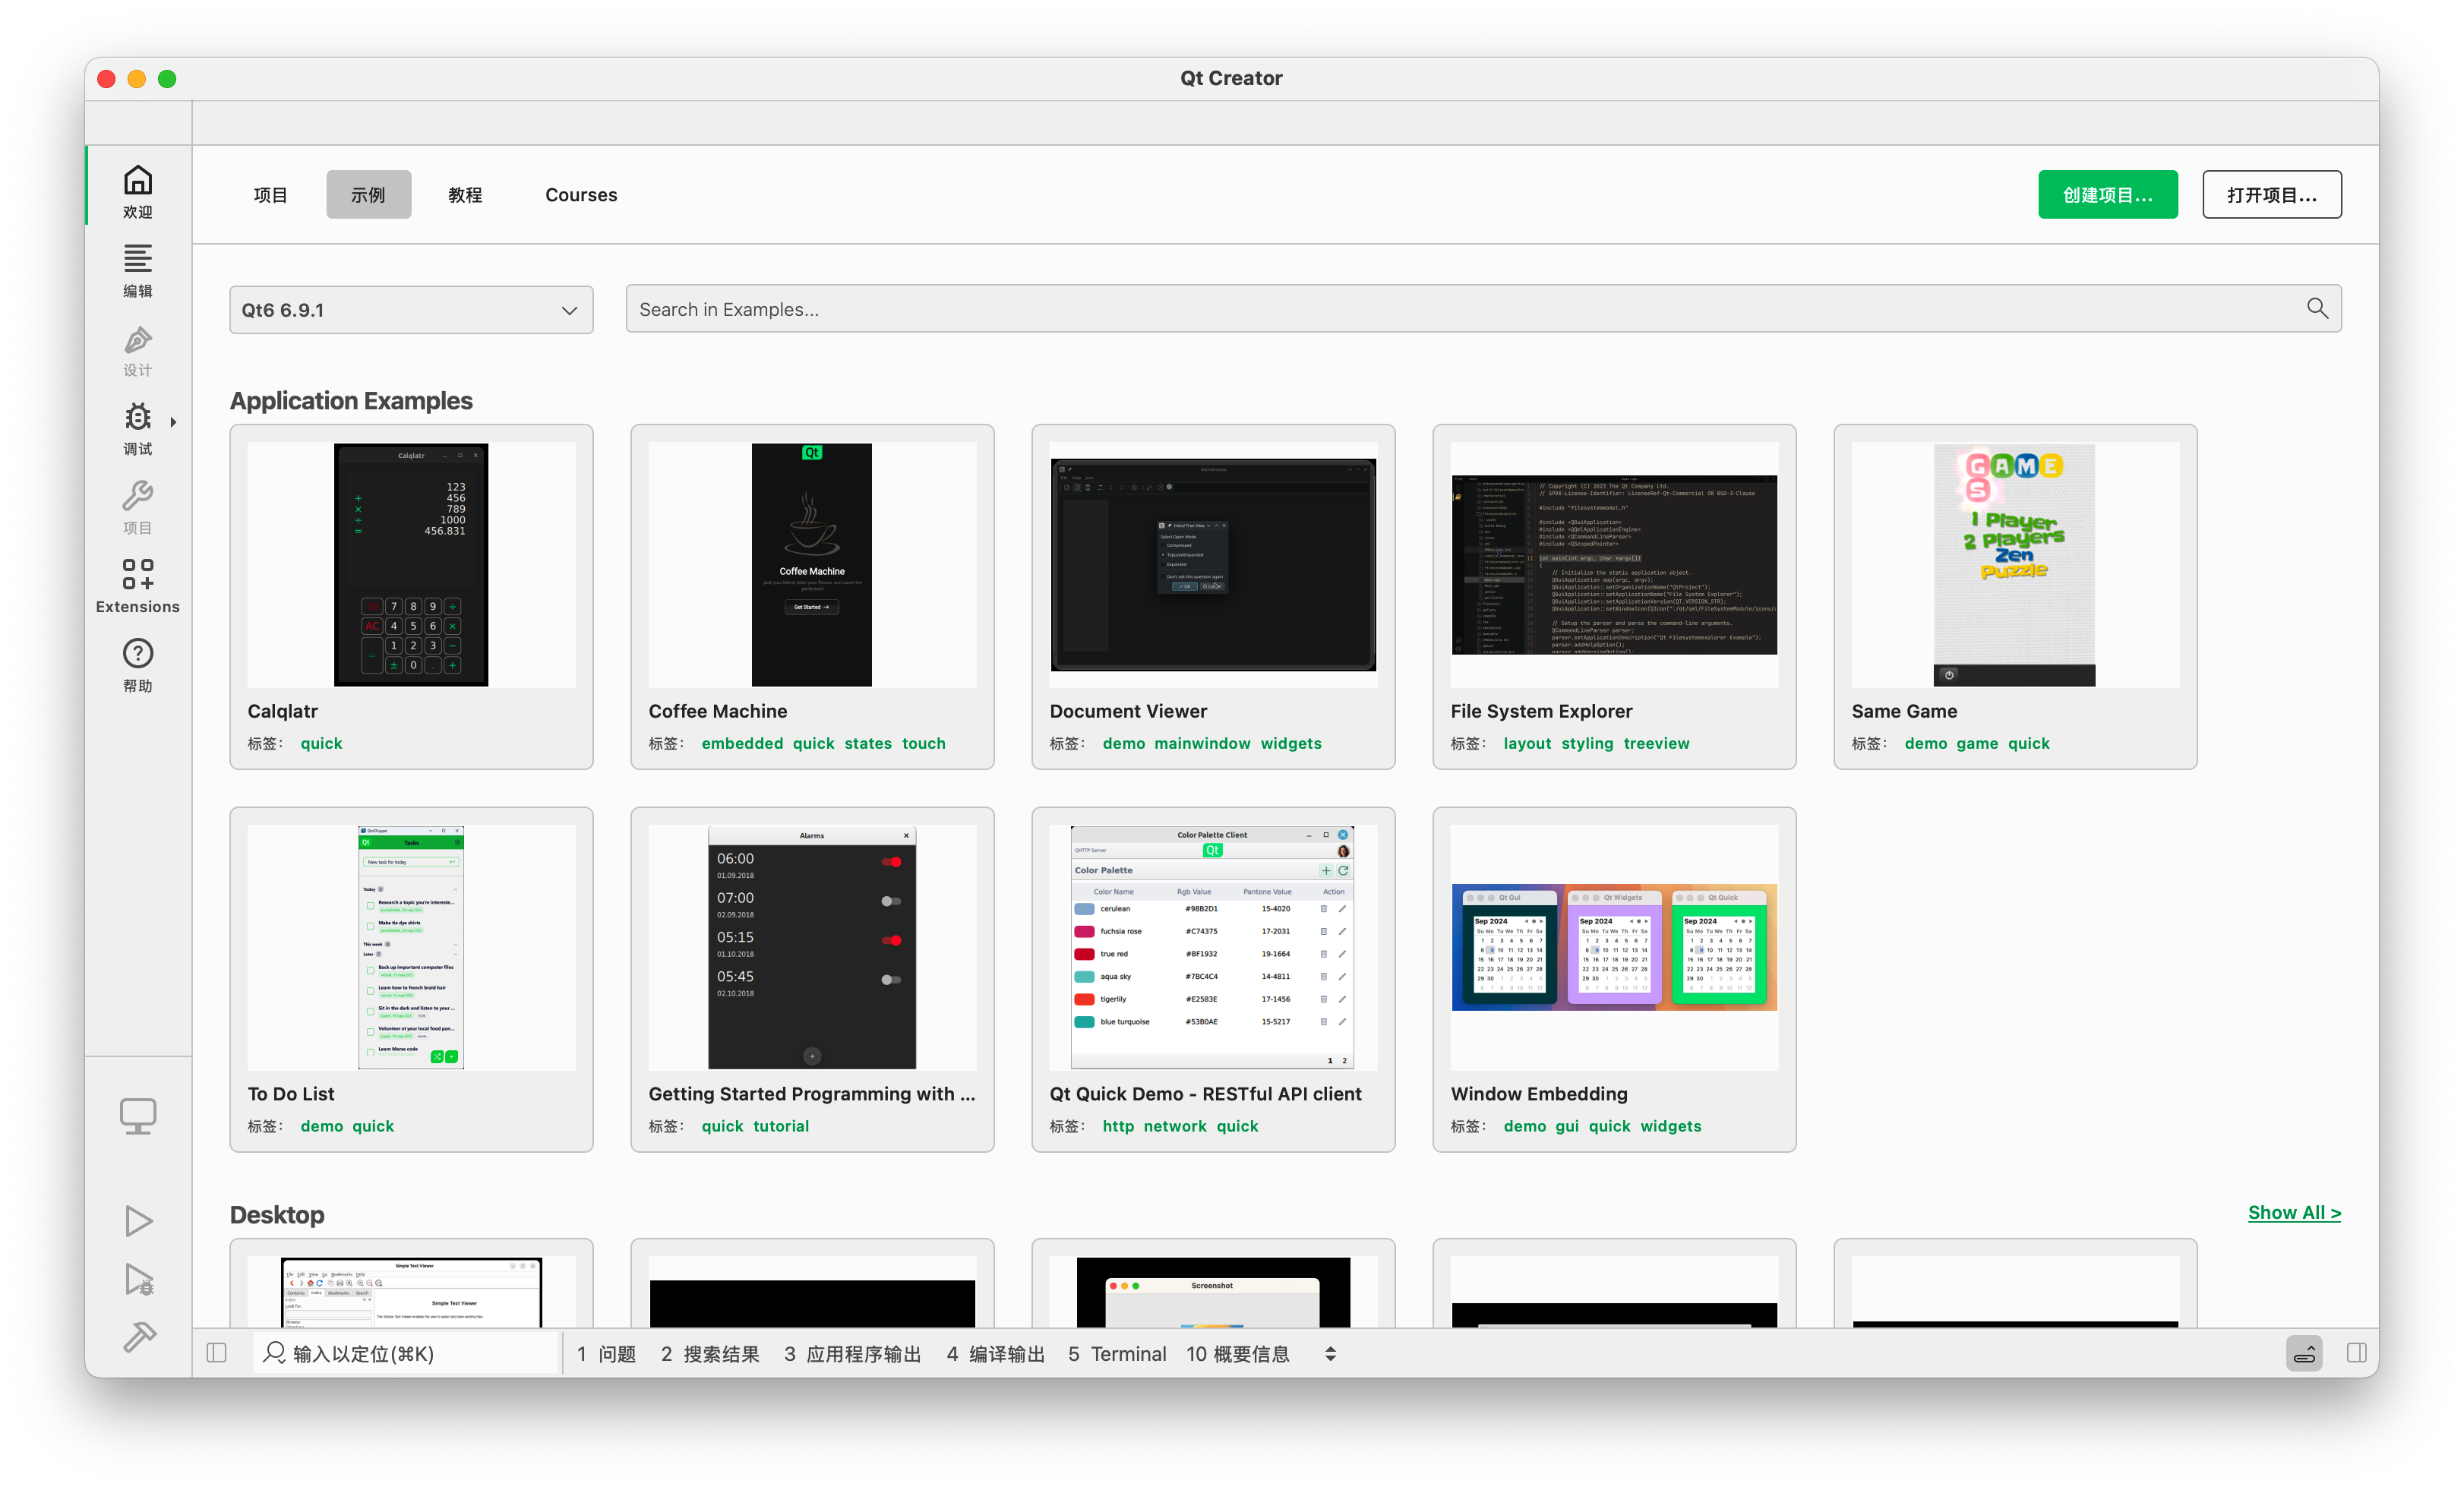Toggle the right sidebar visibility
2464x1490 pixels.
click(x=2356, y=1353)
